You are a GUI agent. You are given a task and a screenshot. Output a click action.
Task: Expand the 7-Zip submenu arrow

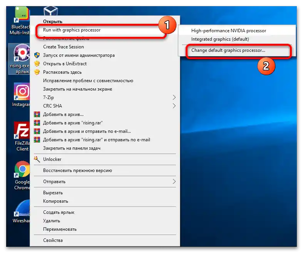174,97
